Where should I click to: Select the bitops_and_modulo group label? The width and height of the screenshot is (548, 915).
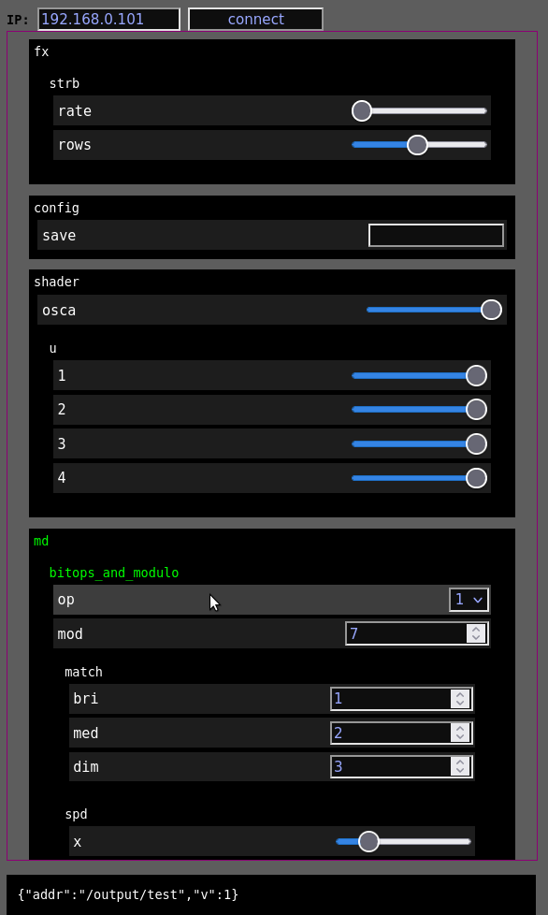tap(114, 573)
